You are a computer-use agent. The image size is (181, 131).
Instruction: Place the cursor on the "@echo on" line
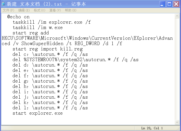pos(18,17)
